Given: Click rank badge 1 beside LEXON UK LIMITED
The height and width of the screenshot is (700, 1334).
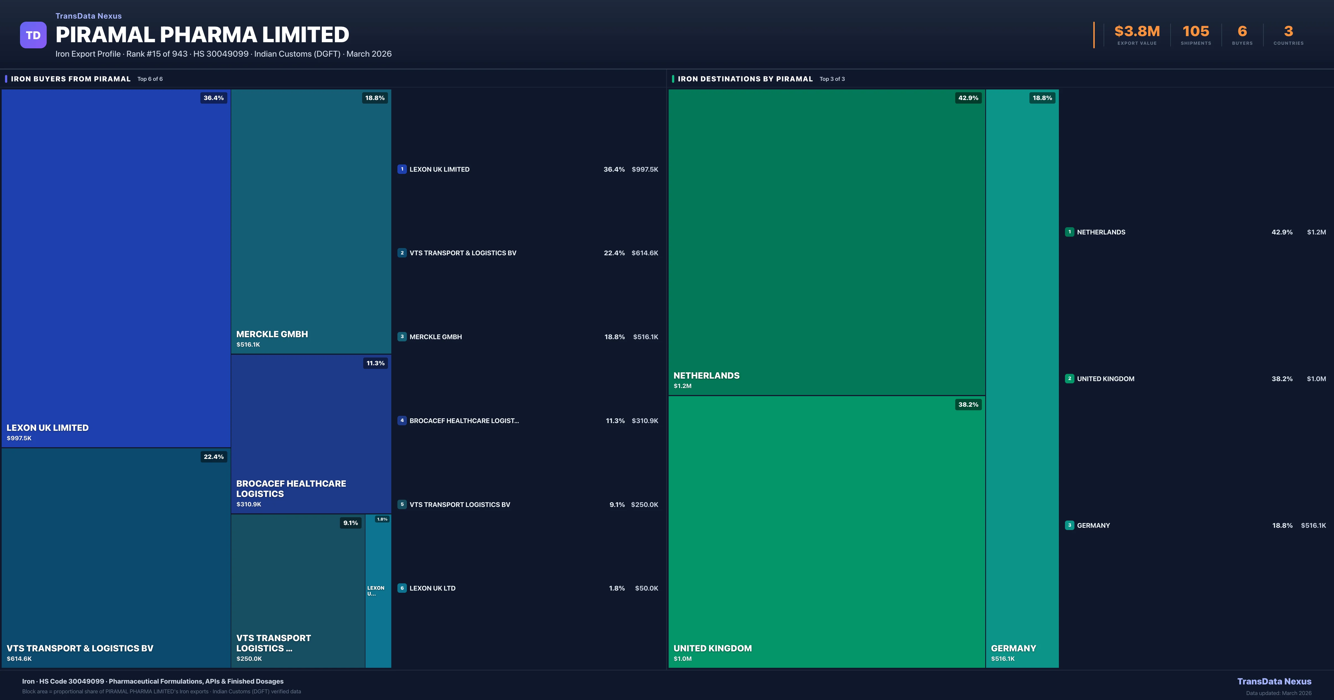Looking at the screenshot, I should [402, 169].
